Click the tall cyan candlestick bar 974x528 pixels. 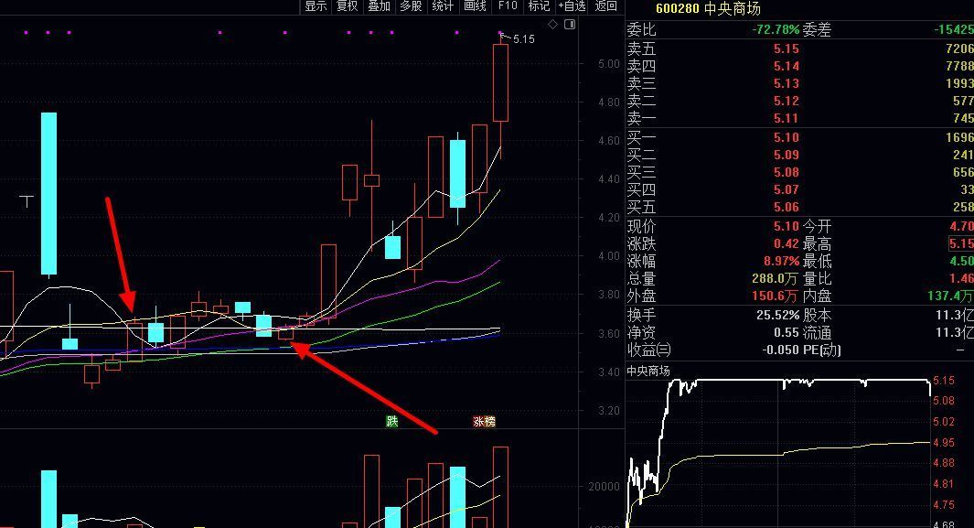click(x=48, y=193)
